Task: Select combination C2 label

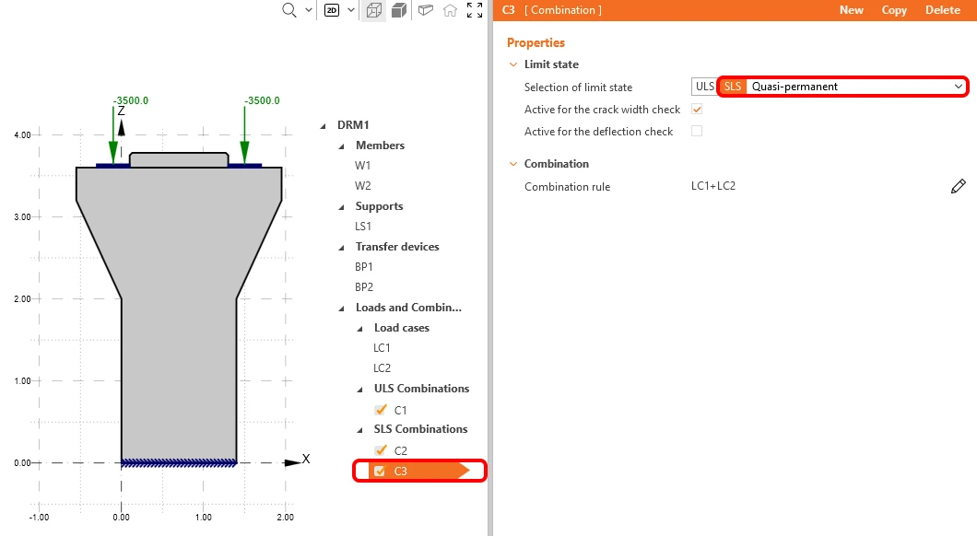Action: [400, 450]
